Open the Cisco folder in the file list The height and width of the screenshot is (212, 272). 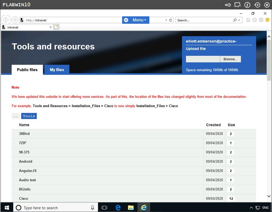24,199
